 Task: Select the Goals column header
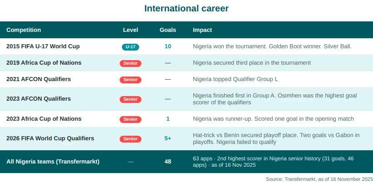(168, 30)
